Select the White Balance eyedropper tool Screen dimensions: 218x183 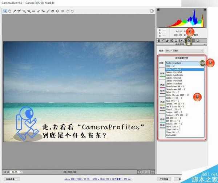[x=15, y=11]
